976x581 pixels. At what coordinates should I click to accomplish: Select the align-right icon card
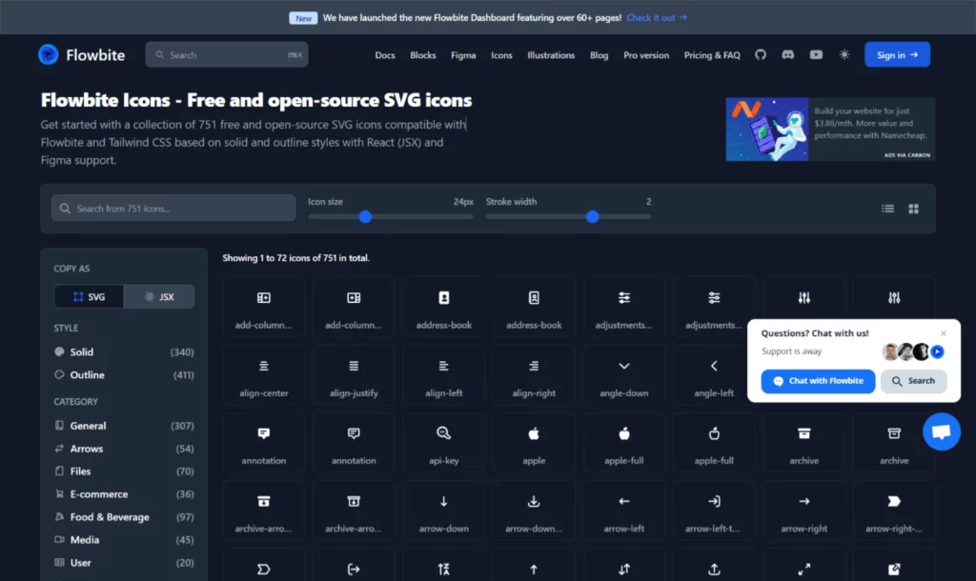(534, 375)
